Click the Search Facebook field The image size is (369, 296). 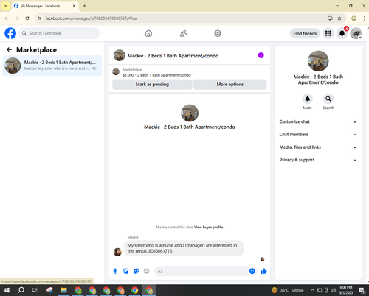[59, 33]
